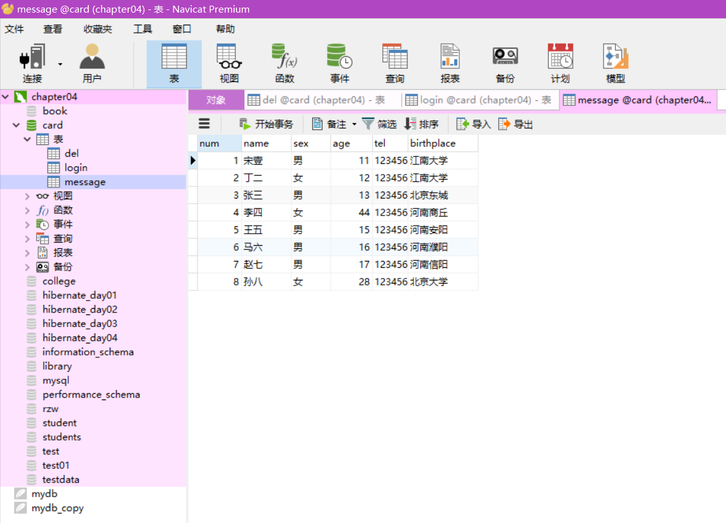Image resolution: width=726 pixels, height=523 pixels.
Task: Click the 导入 (Import) button
Action: coord(472,124)
